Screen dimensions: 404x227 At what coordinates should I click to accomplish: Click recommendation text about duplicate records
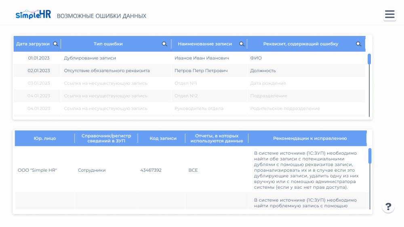306,170
